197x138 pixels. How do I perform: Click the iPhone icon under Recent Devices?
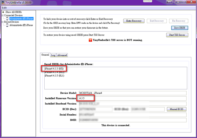click(x=8, y=25)
